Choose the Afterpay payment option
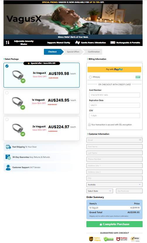147x243 pixels. click(90, 77)
